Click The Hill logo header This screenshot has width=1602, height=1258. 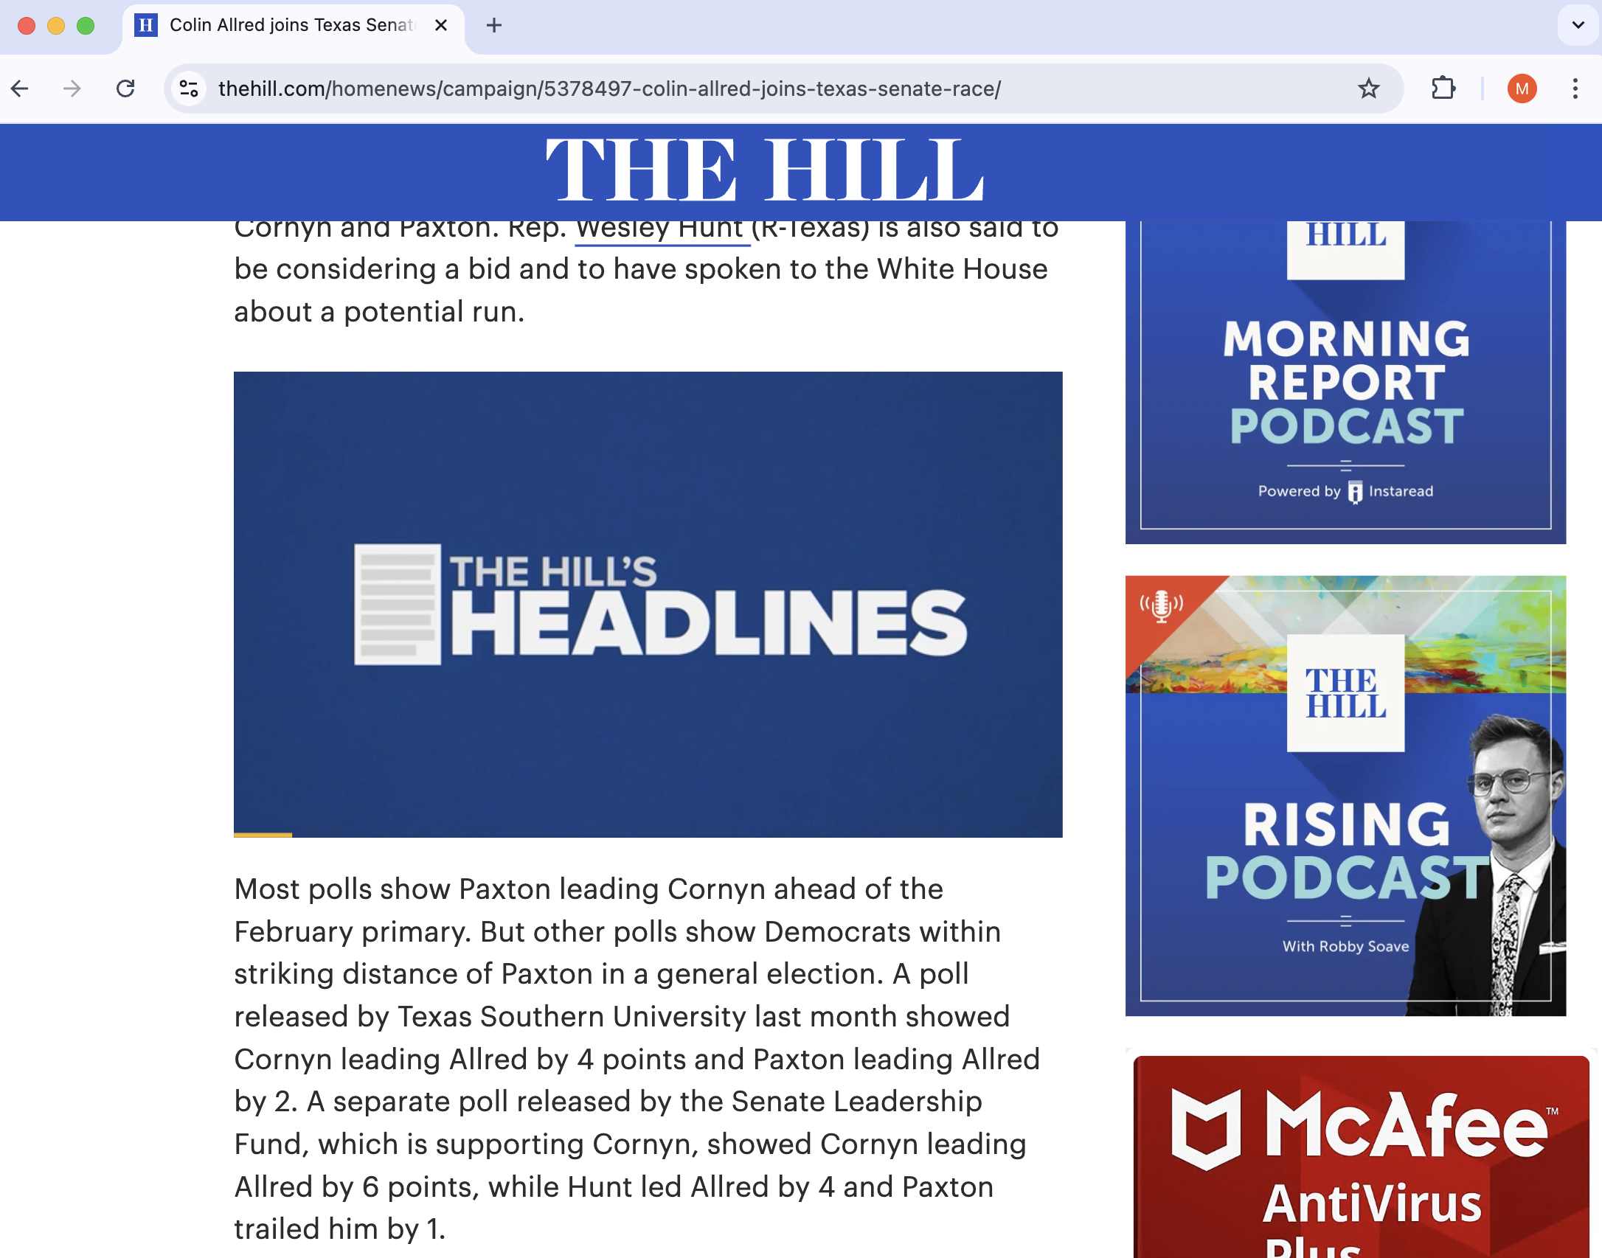764,171
